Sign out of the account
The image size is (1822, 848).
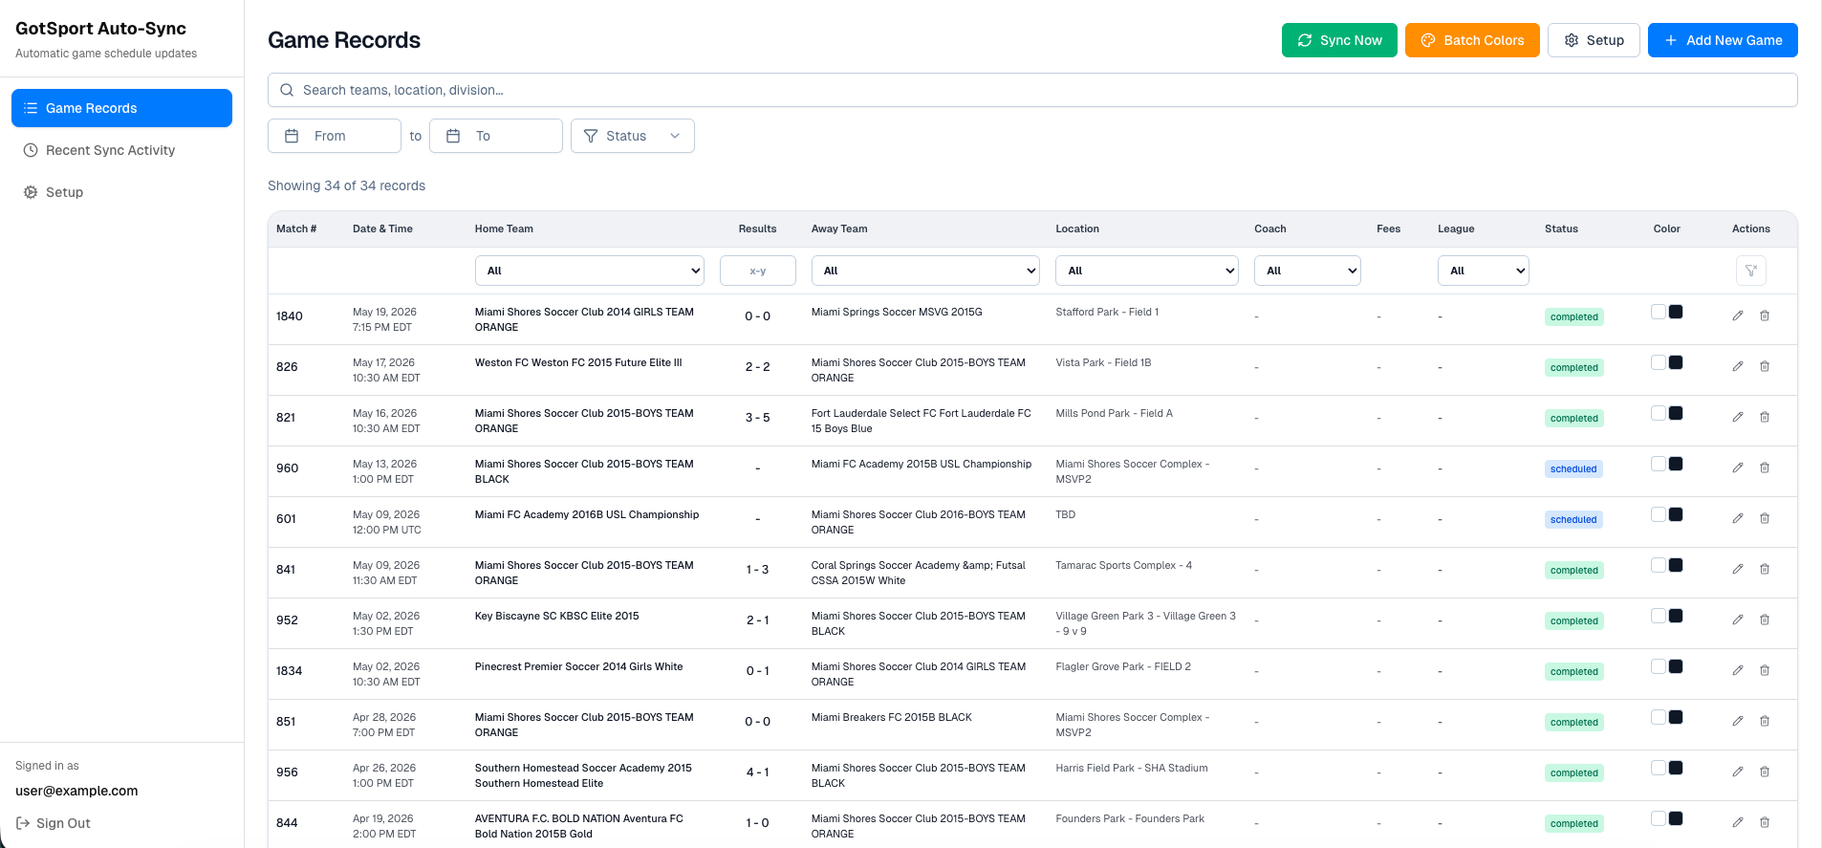coord(54,823)
